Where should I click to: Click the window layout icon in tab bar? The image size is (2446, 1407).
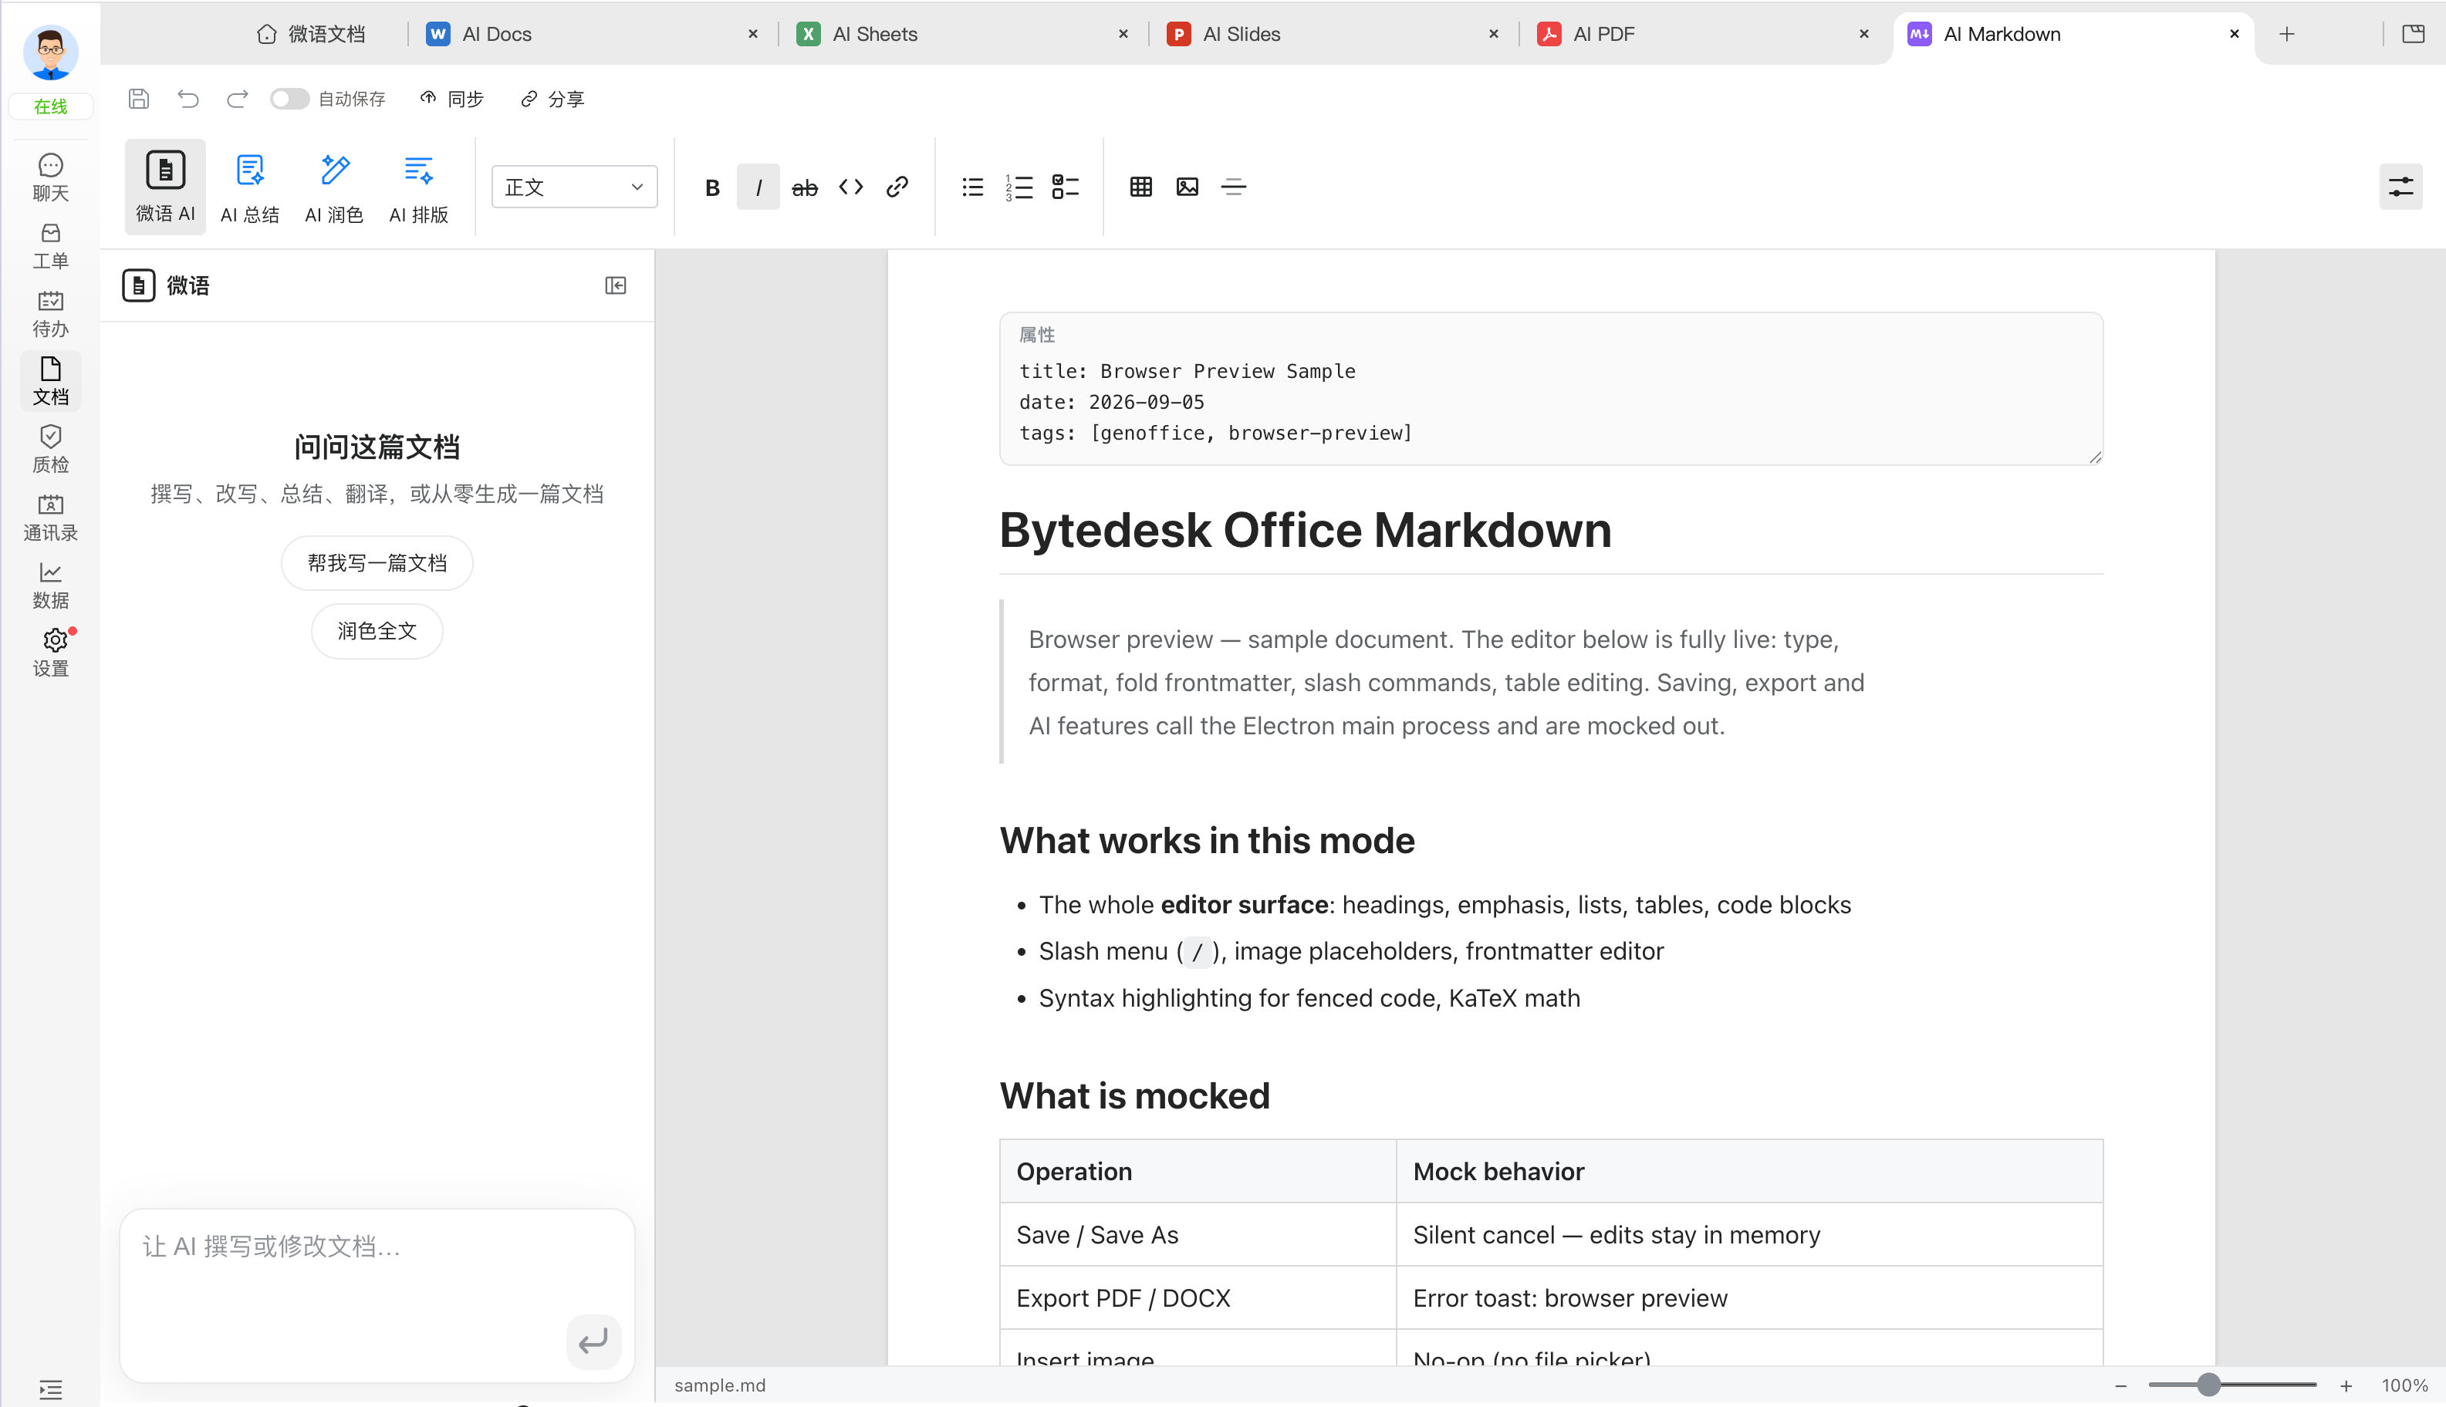point(2413,34)
